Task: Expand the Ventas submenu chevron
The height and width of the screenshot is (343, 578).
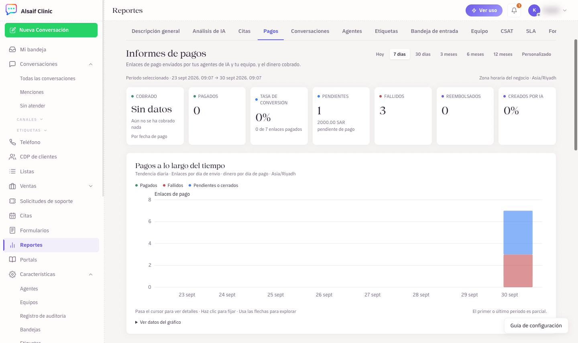Action: [91, 186]
